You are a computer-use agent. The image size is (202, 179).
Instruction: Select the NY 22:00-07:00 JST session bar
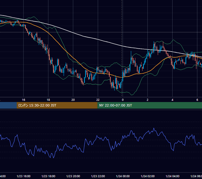(149, 105)
